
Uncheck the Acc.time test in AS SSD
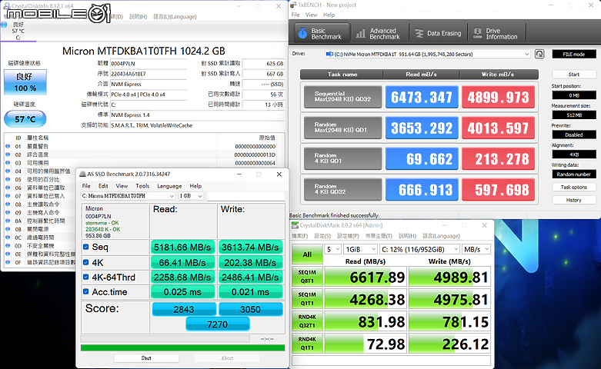click(86, 291)
